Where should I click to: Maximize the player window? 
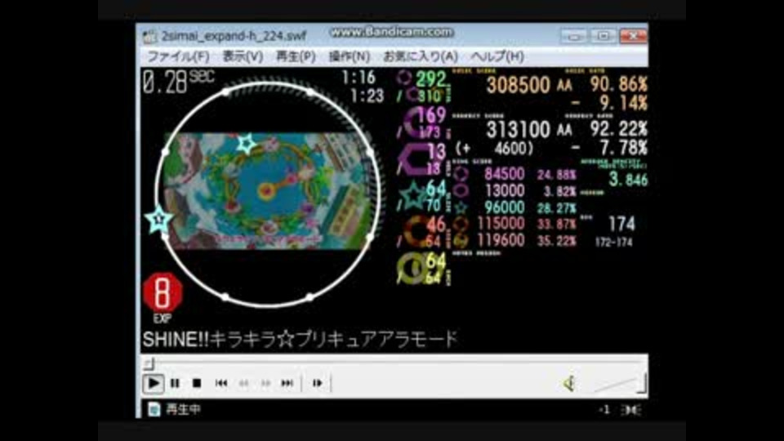[604, 36]
